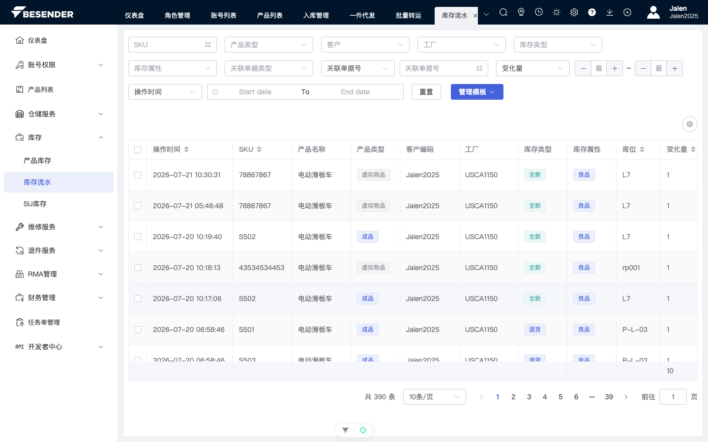This screenshot has width=708, height=442.
Task: Expand more tabs chevron in header
Action: point(486,14)
